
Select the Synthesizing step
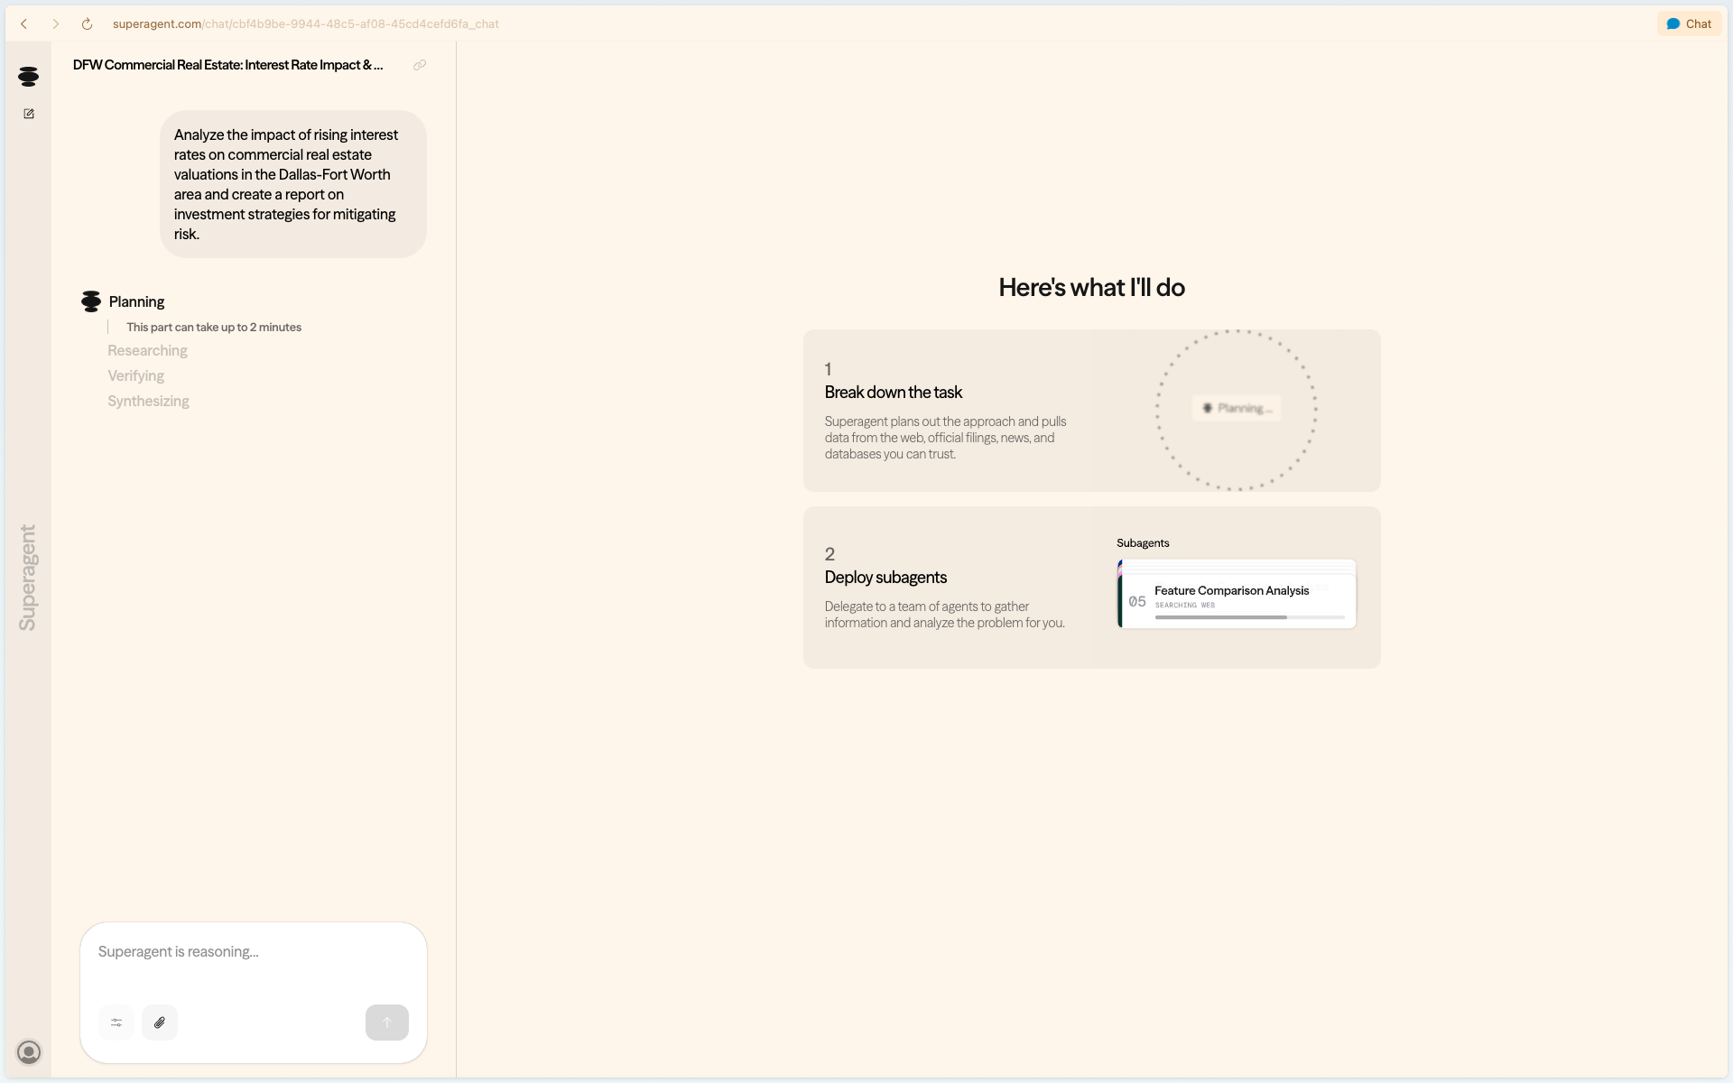148,401
